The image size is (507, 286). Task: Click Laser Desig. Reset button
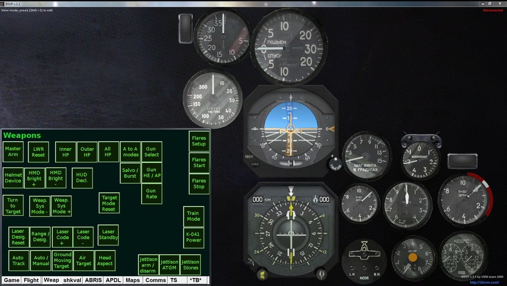[x=18, y=237]
